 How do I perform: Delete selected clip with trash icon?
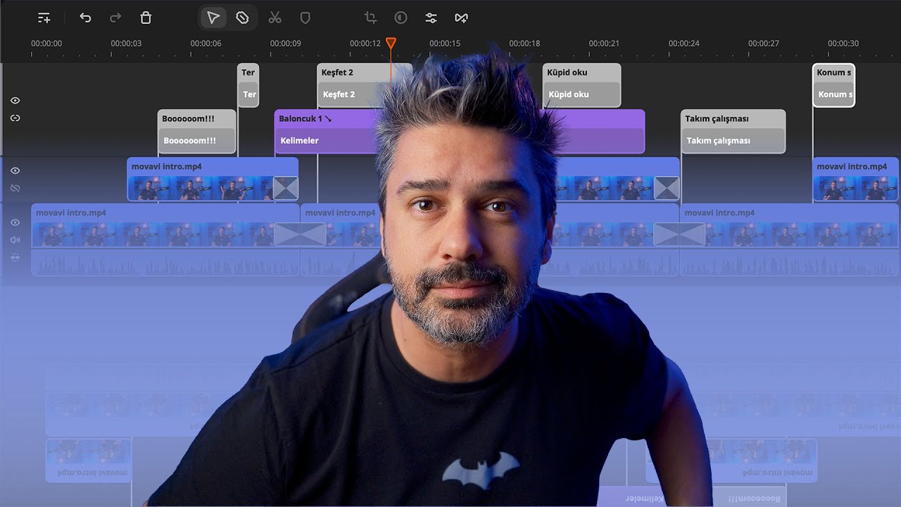[146, 18]
